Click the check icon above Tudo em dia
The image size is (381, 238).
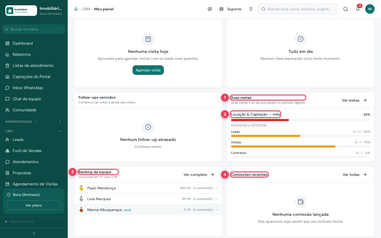[301, 39]
